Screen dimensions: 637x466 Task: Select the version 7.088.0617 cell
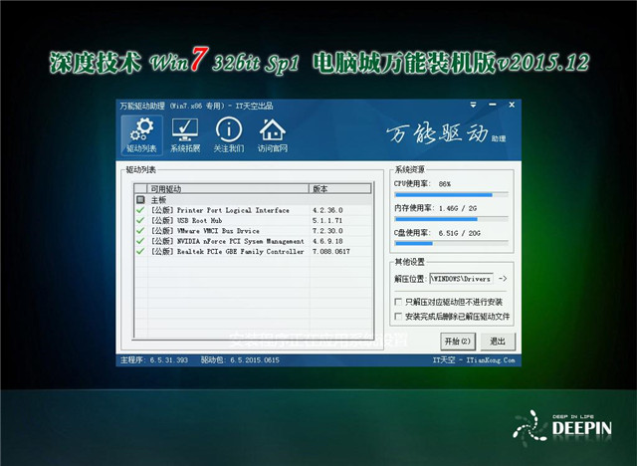click(x=331, y=251)
